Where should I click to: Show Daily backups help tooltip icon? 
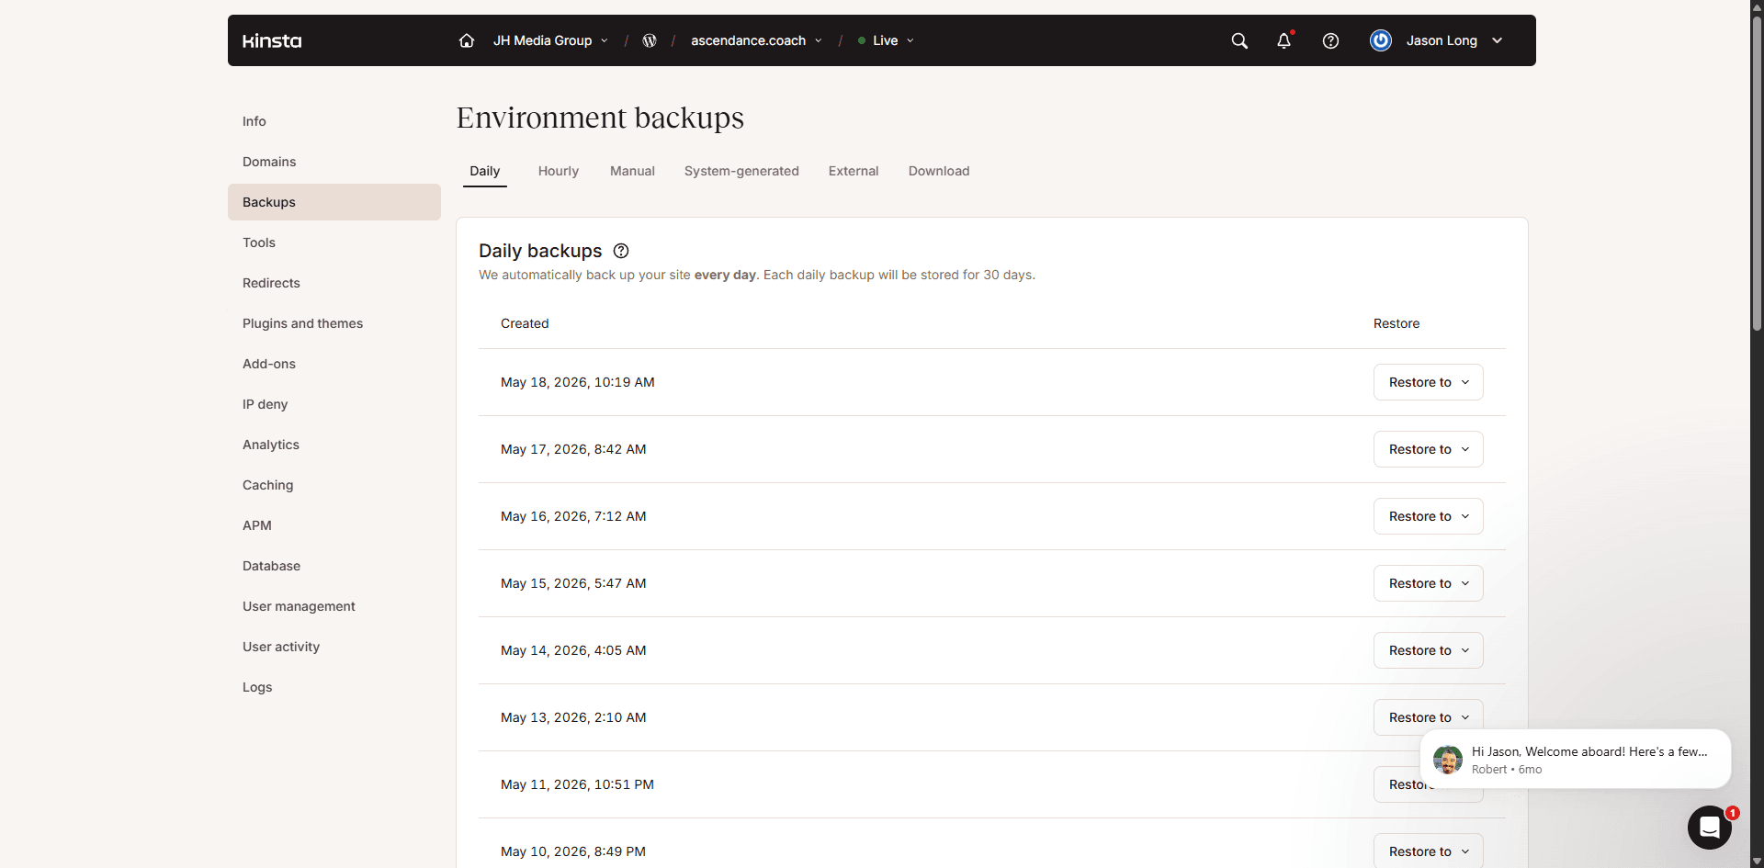click(621, 251)
